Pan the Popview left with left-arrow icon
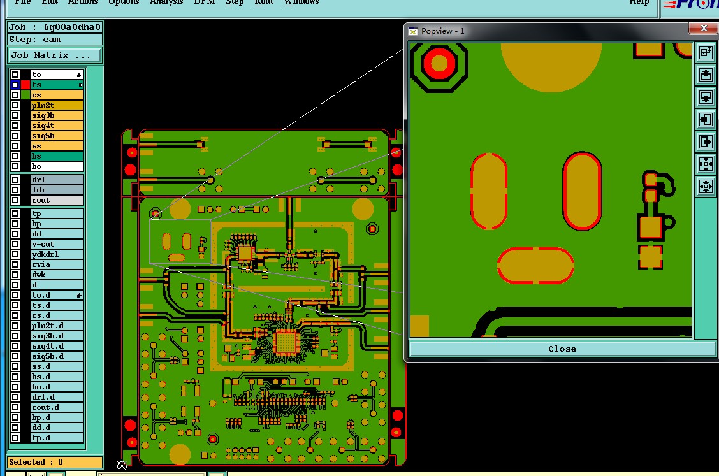This screenshot has width=719, height=476. pos(706,120)
